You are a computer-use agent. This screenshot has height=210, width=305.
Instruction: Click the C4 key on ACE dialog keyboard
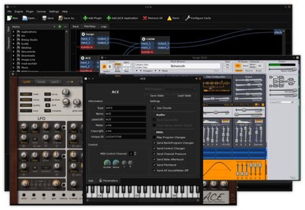[100, 193]
